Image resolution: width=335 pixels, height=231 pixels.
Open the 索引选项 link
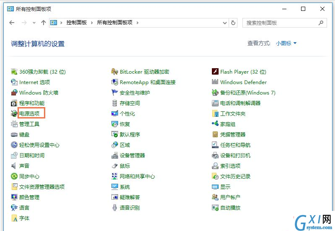(x=230, y=166)
